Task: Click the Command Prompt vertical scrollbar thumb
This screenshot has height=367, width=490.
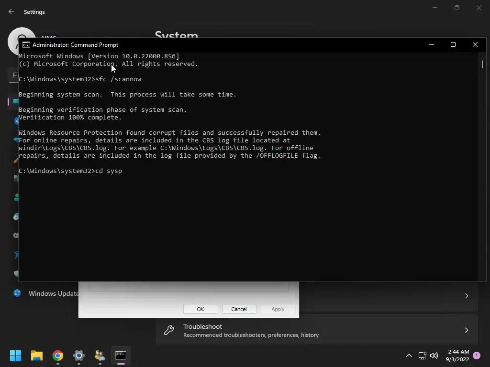Action: 482,65
